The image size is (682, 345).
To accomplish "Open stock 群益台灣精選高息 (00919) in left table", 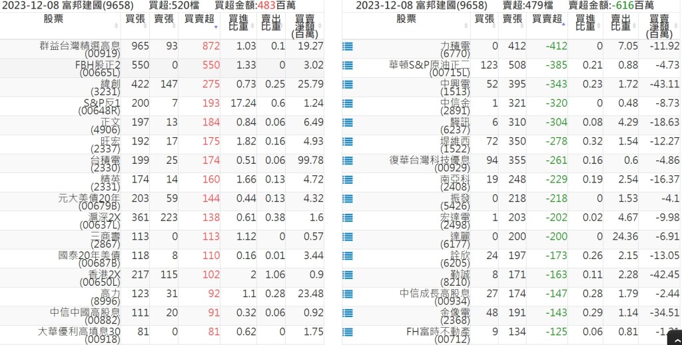I will (80, 48).
